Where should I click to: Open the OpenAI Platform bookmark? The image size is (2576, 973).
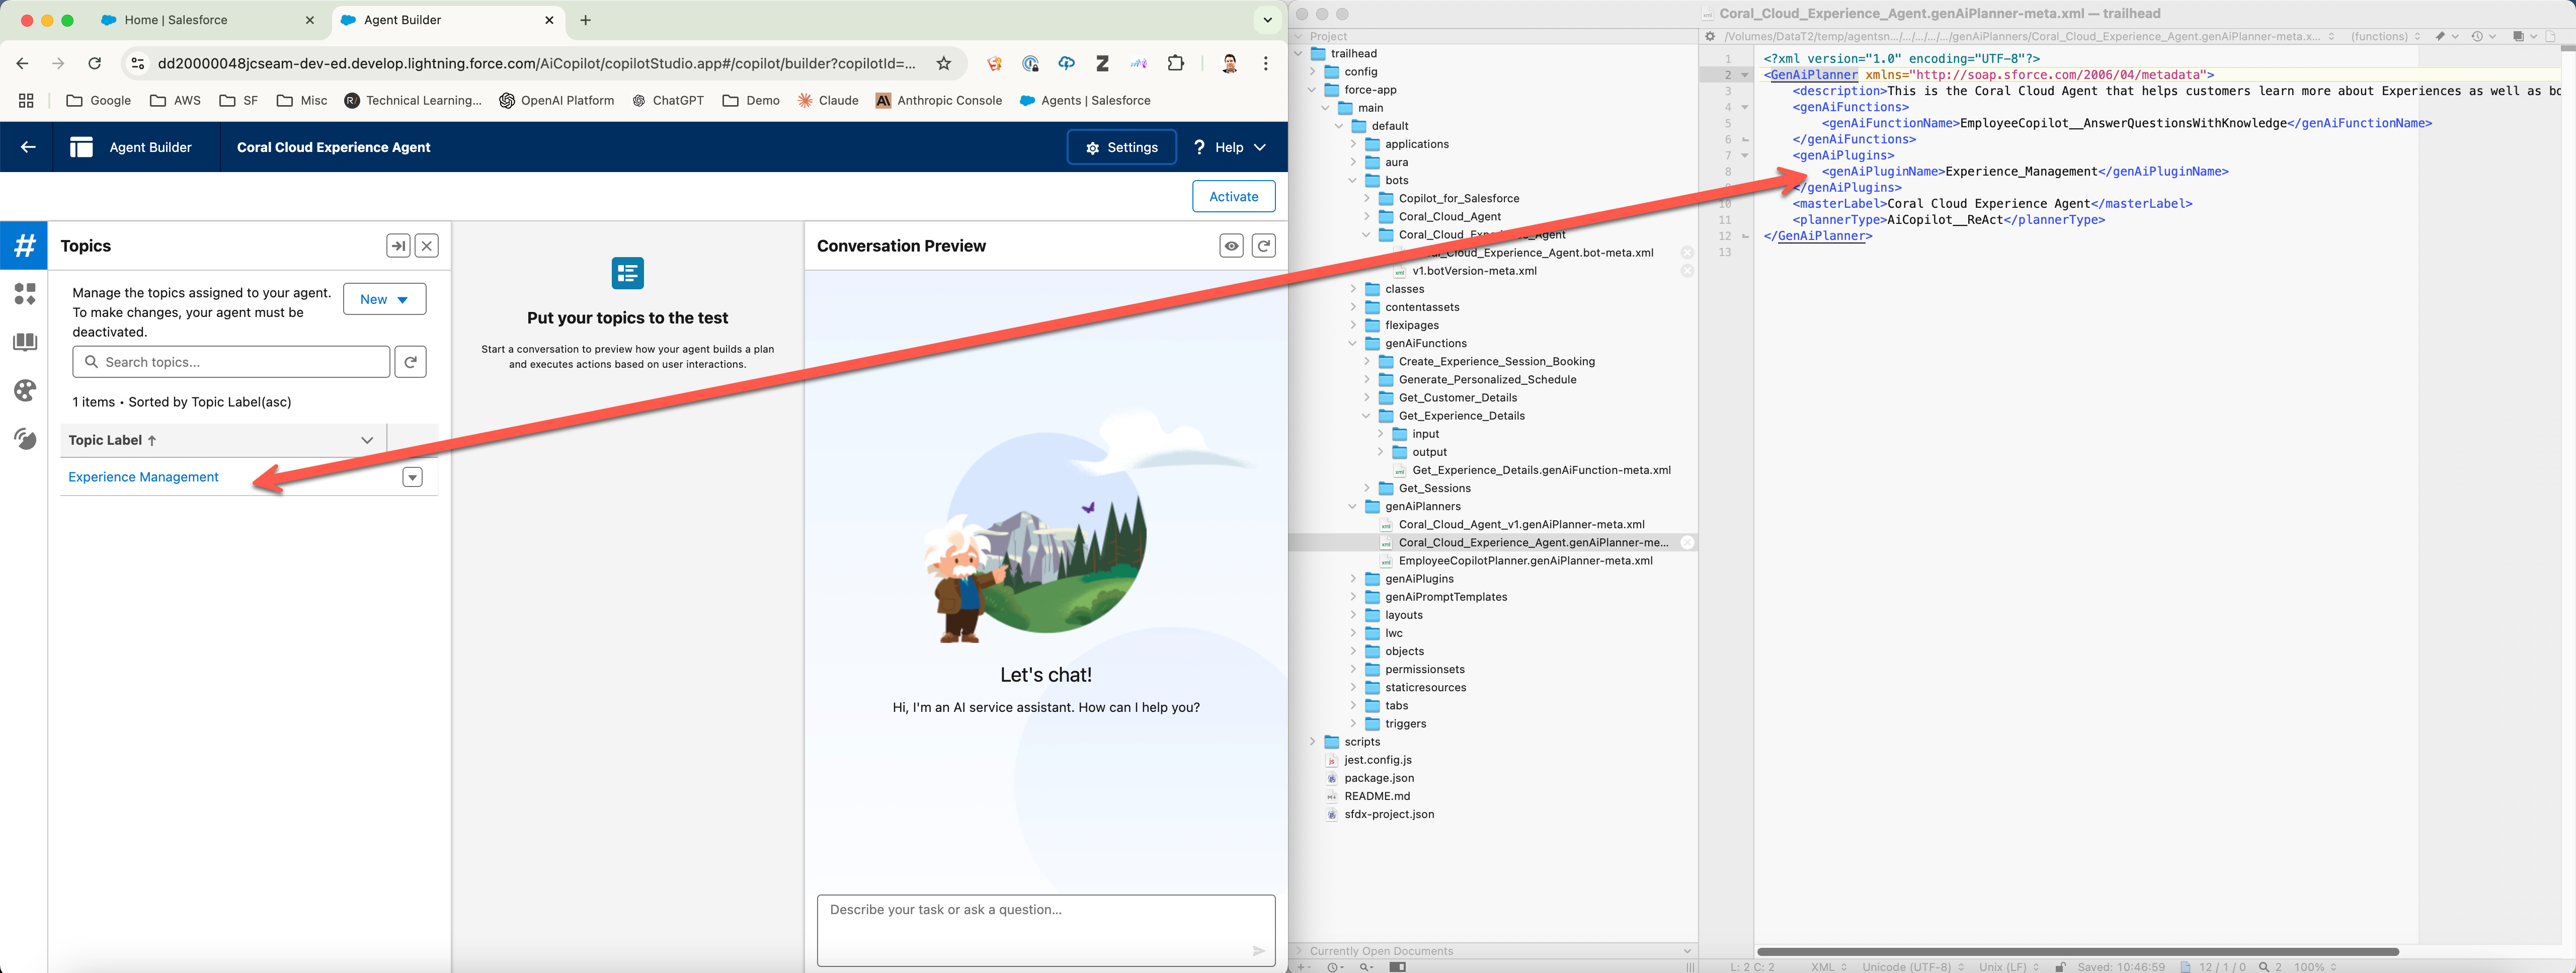click(557, 100)
